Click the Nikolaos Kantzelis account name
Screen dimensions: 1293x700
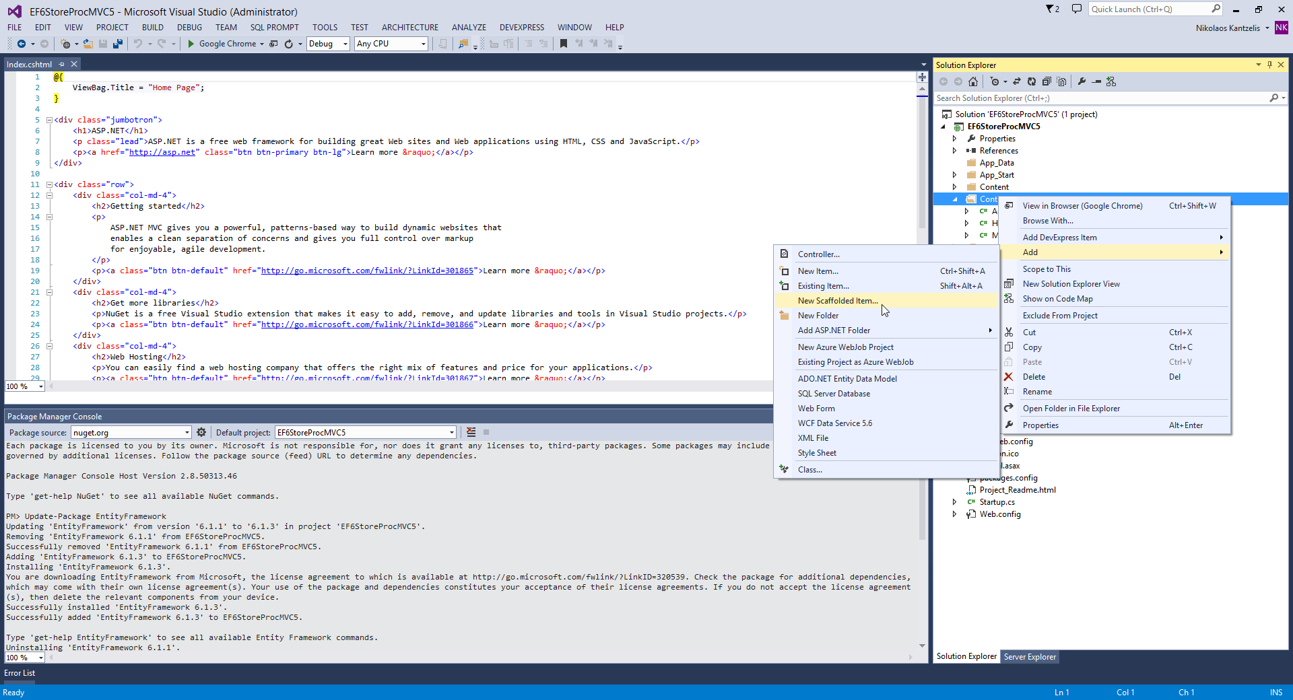tap(1228, 28)
